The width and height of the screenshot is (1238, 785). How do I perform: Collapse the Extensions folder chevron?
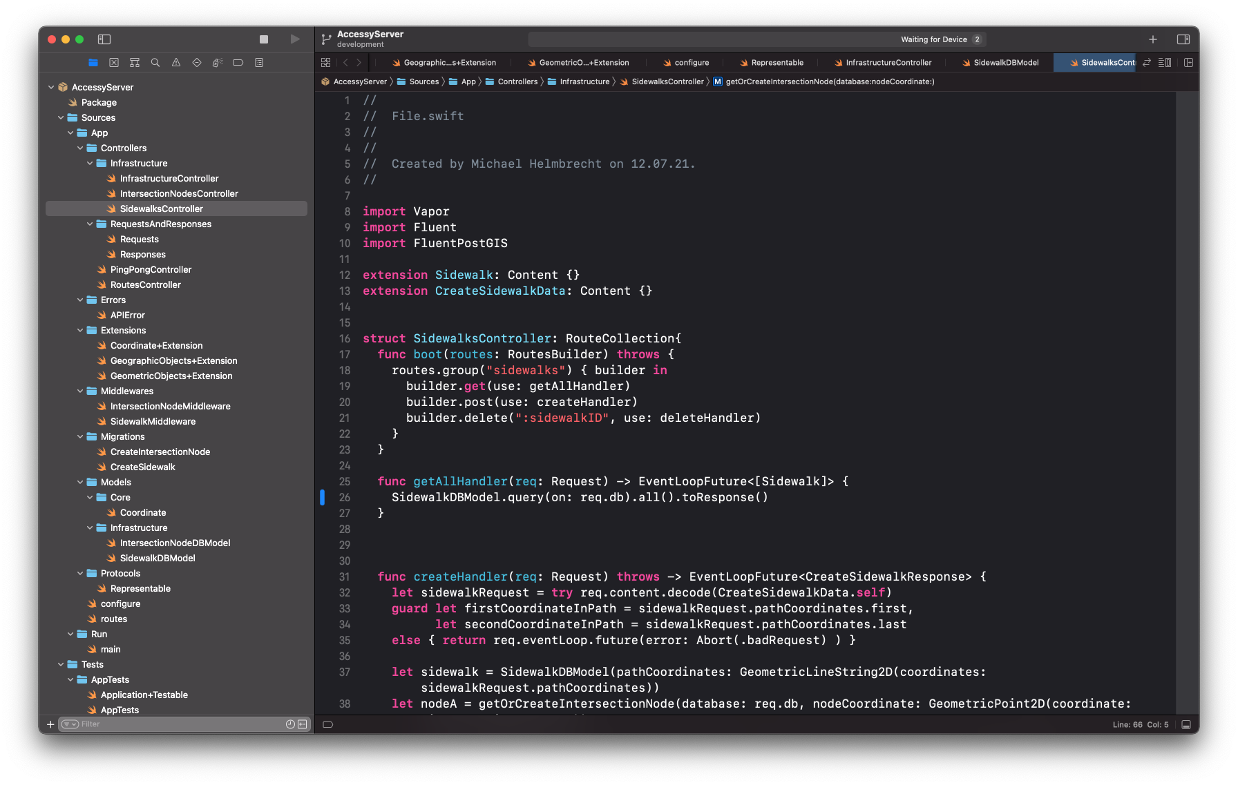[80, 331]
